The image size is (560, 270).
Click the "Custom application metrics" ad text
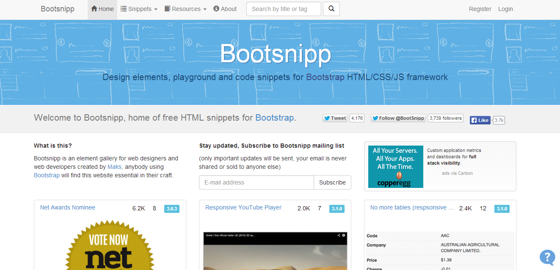click(454, 157)
